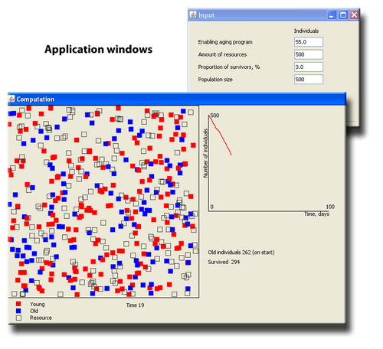This screenshot has width=383, height=349.
Task: Click the red survival curve on the graph
Action: point(220,135)
